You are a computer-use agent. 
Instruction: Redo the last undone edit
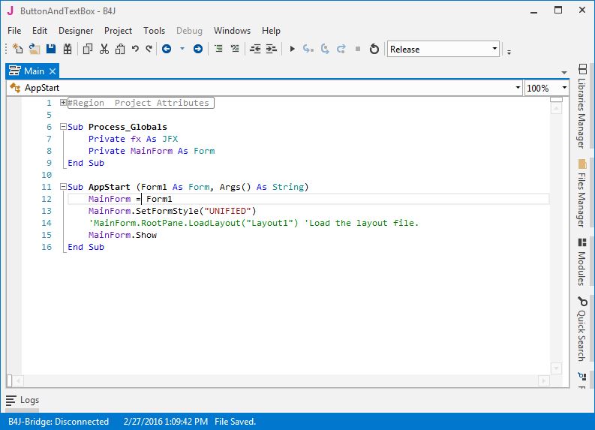tap(149, 49)
